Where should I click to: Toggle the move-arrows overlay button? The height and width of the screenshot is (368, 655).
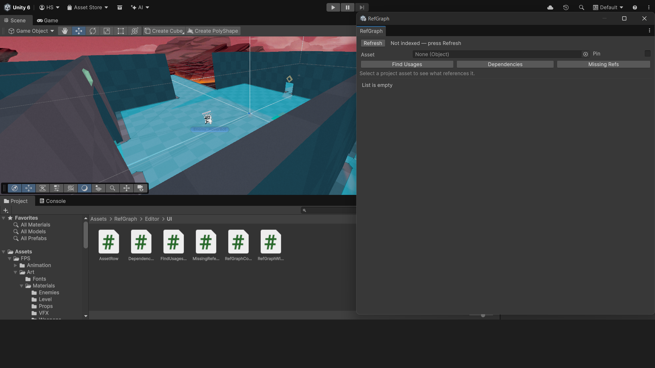coord(29,188)
